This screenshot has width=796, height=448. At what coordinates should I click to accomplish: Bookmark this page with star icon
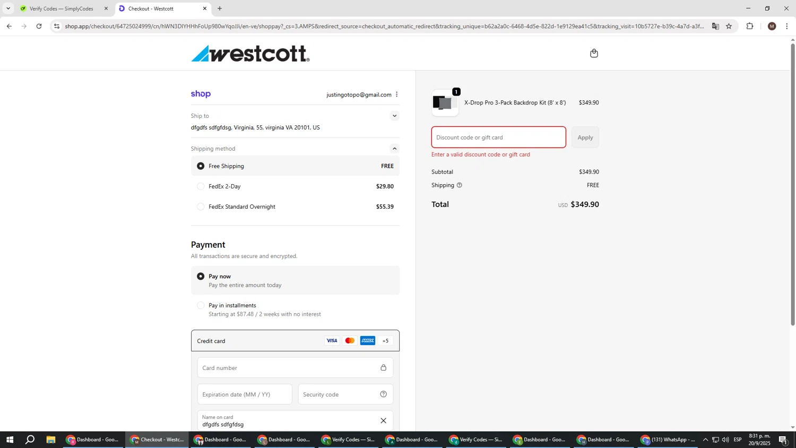(729, 26)
